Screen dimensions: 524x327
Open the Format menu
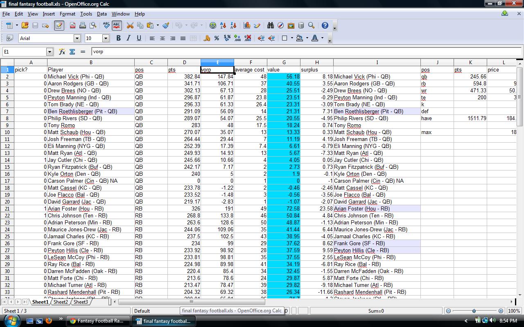(67, 13)
